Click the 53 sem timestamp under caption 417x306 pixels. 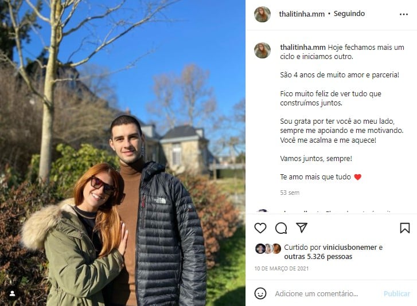(x=290, y=193)
